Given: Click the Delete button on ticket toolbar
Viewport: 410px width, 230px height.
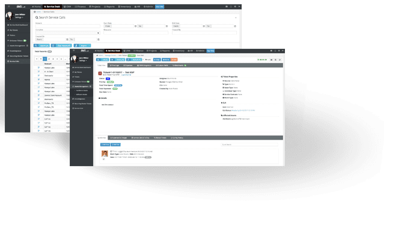Looking at the screenshot, I should 118,60.
